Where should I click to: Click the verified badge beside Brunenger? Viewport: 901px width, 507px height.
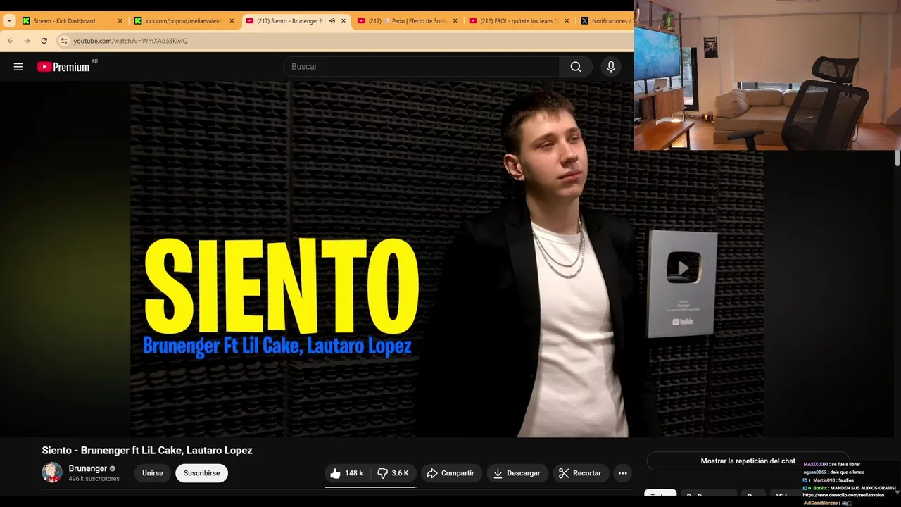coord(113,469)
